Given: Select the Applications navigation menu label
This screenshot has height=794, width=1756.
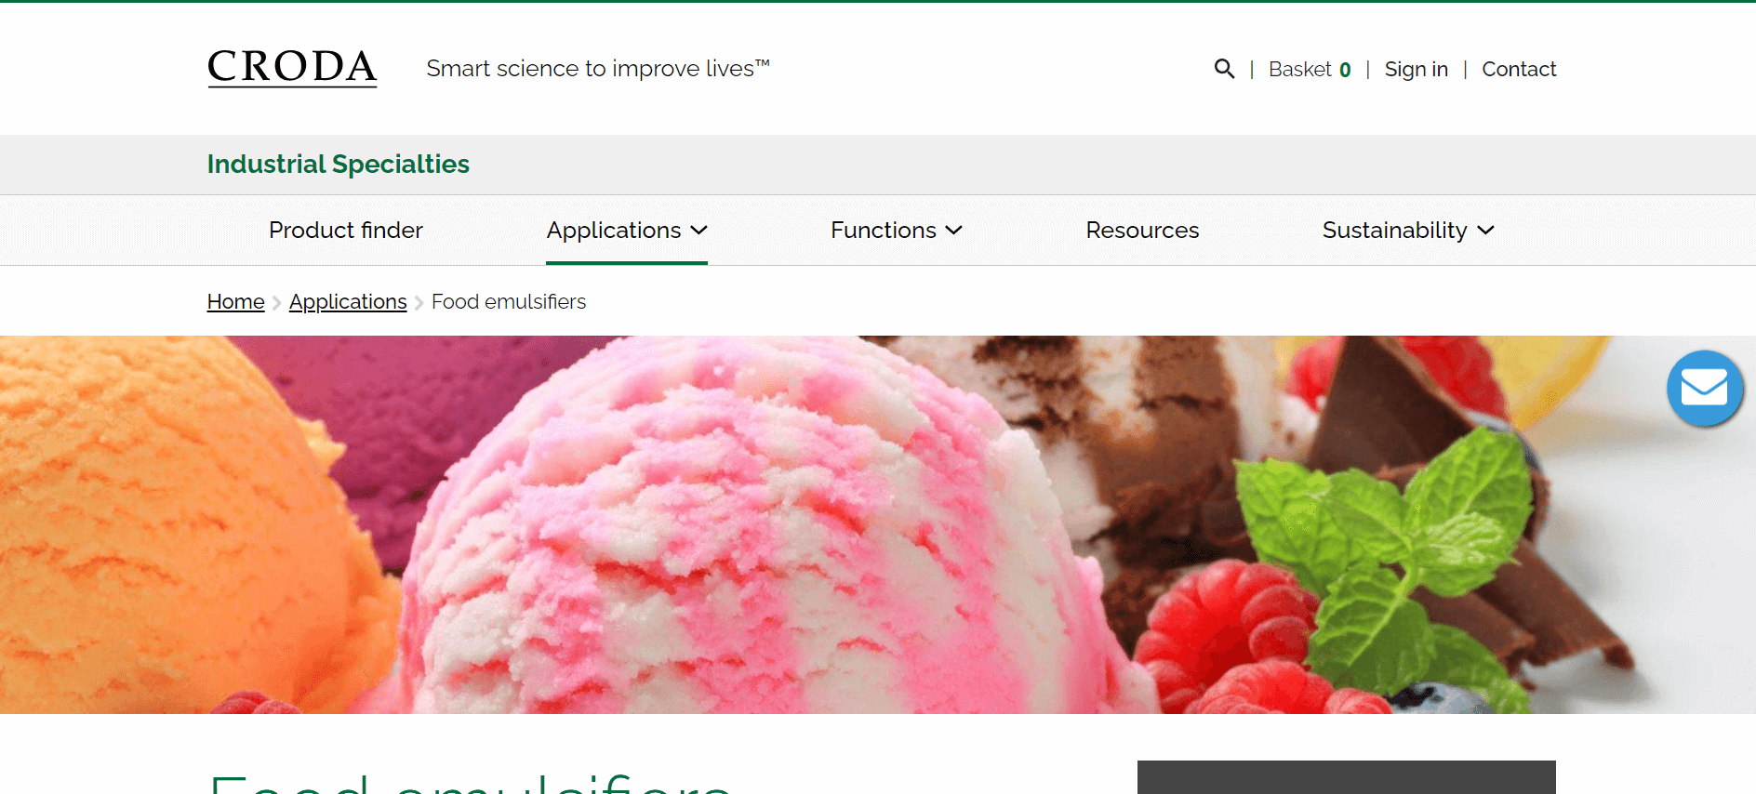Looking at the screenshot, I should (x=614, y=231).
